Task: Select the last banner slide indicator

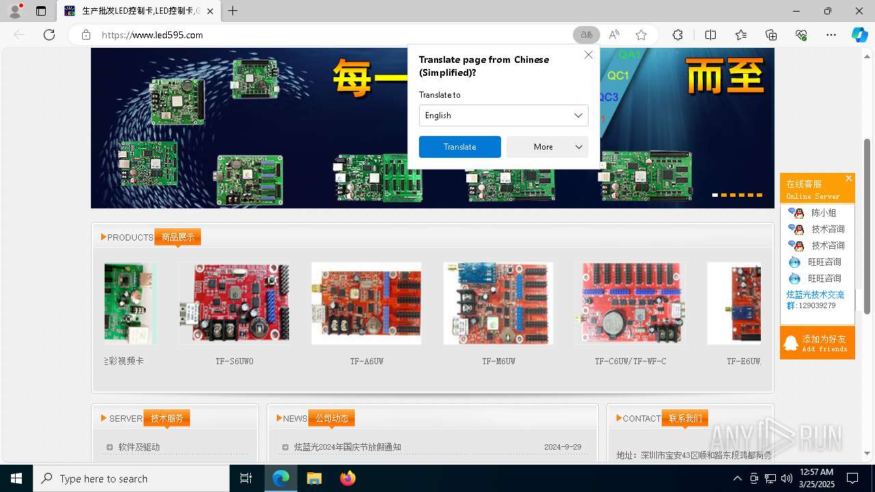Action: tap(759, 195)
